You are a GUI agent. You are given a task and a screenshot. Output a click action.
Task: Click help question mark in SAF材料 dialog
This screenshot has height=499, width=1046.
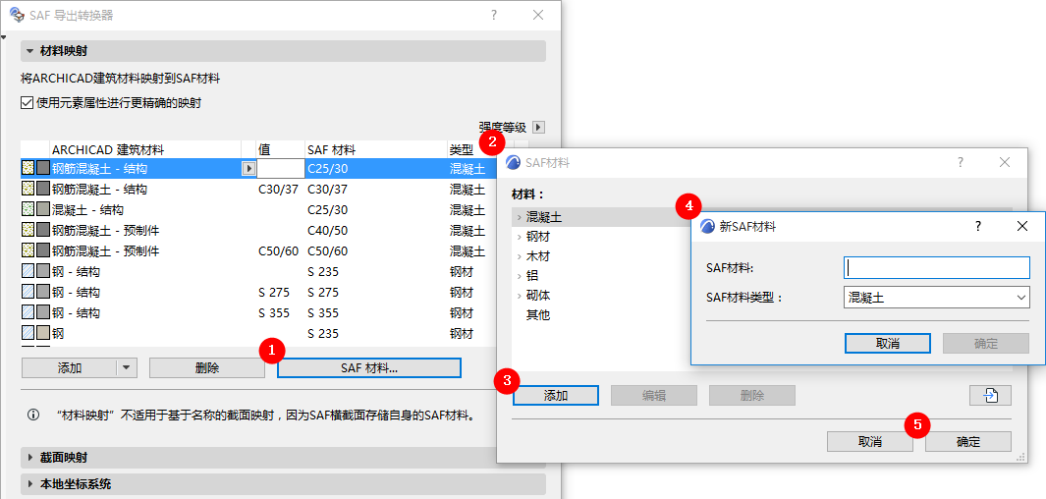point(961,162)
